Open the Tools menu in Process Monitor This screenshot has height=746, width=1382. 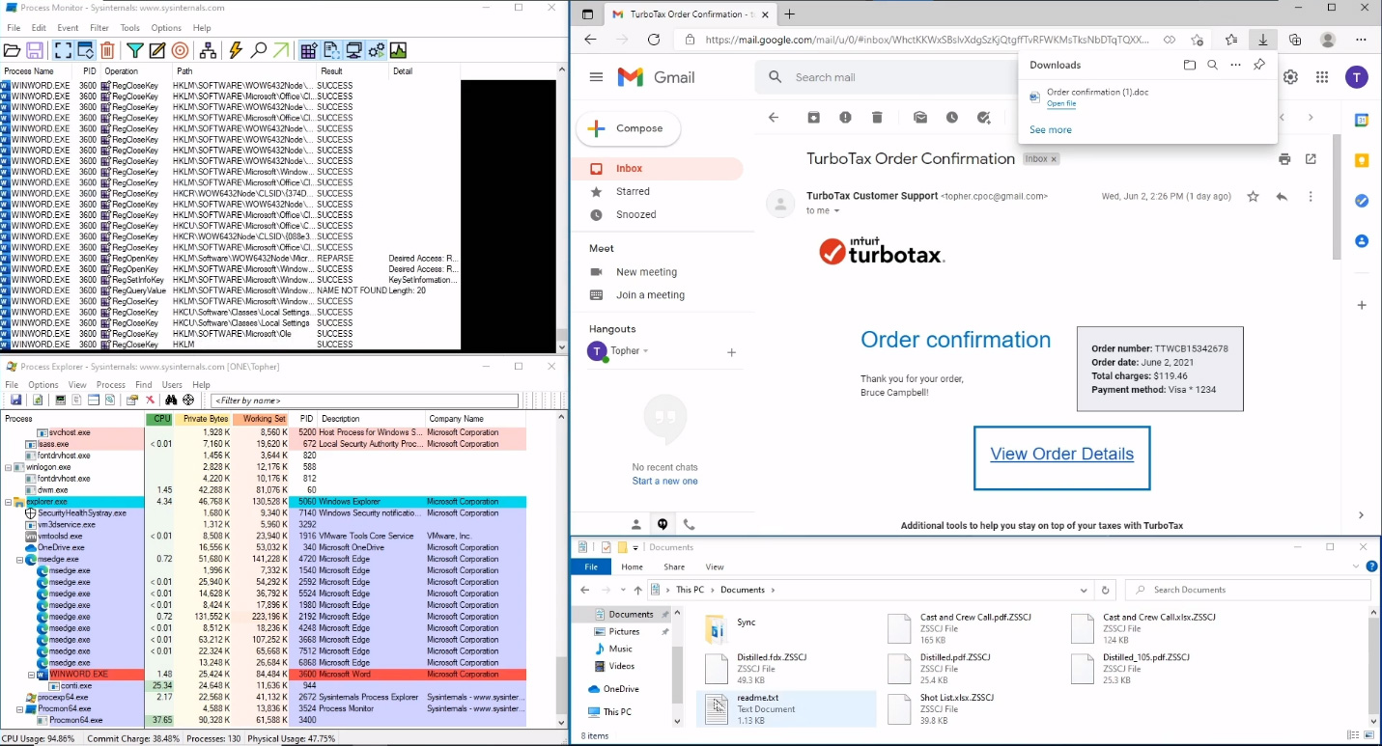(130, 28)
